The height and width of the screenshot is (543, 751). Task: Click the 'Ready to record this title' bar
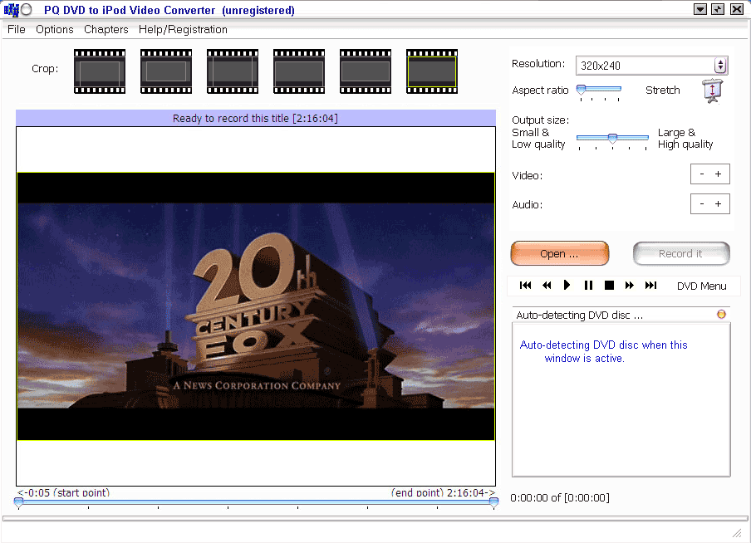[256, 118]
